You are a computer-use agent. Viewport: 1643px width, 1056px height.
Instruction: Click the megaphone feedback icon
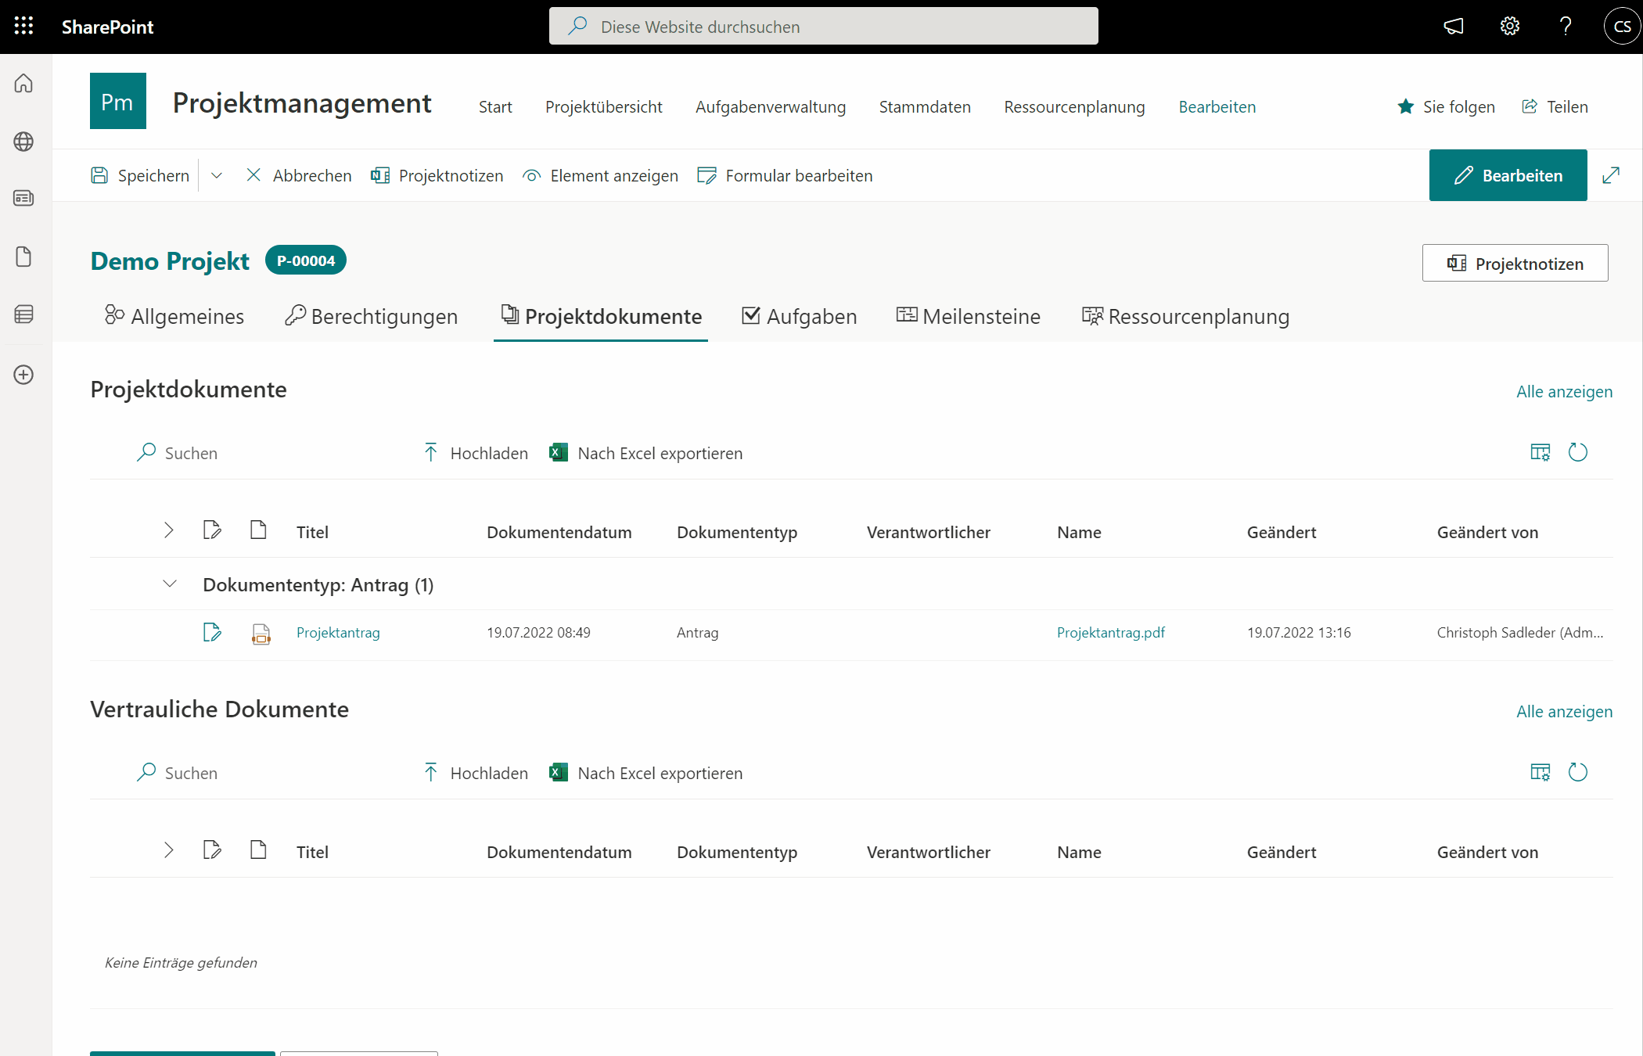1453,27
